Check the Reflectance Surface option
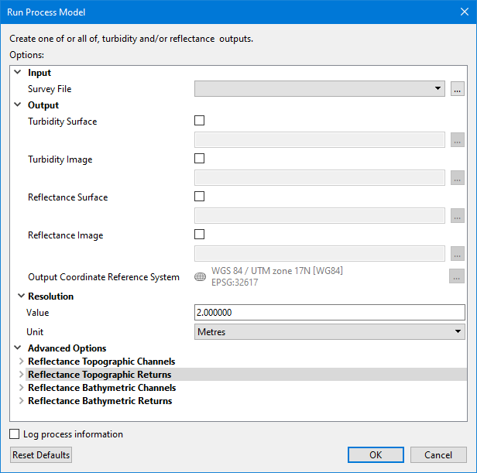The width and height of the screenshot is (477, 473). (200, 197)
